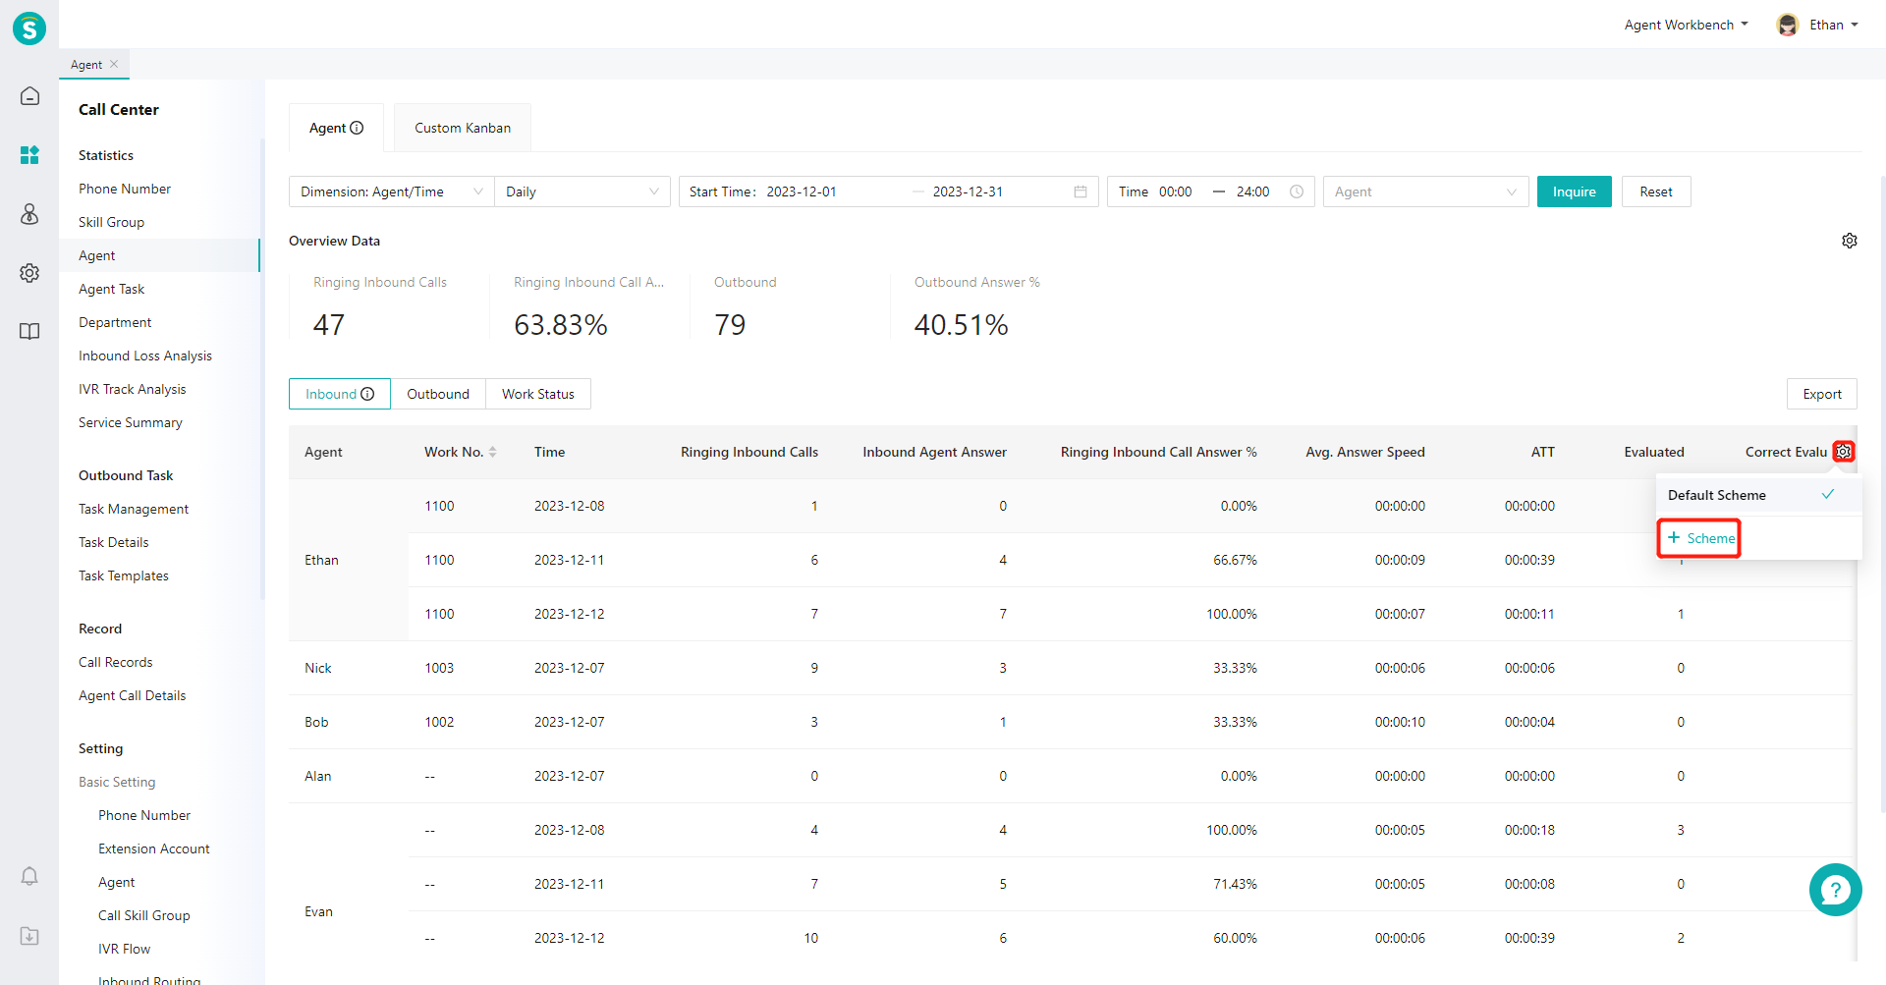
Task: Click the checkmark next to Default Scheme
Action: point(1828,494)
